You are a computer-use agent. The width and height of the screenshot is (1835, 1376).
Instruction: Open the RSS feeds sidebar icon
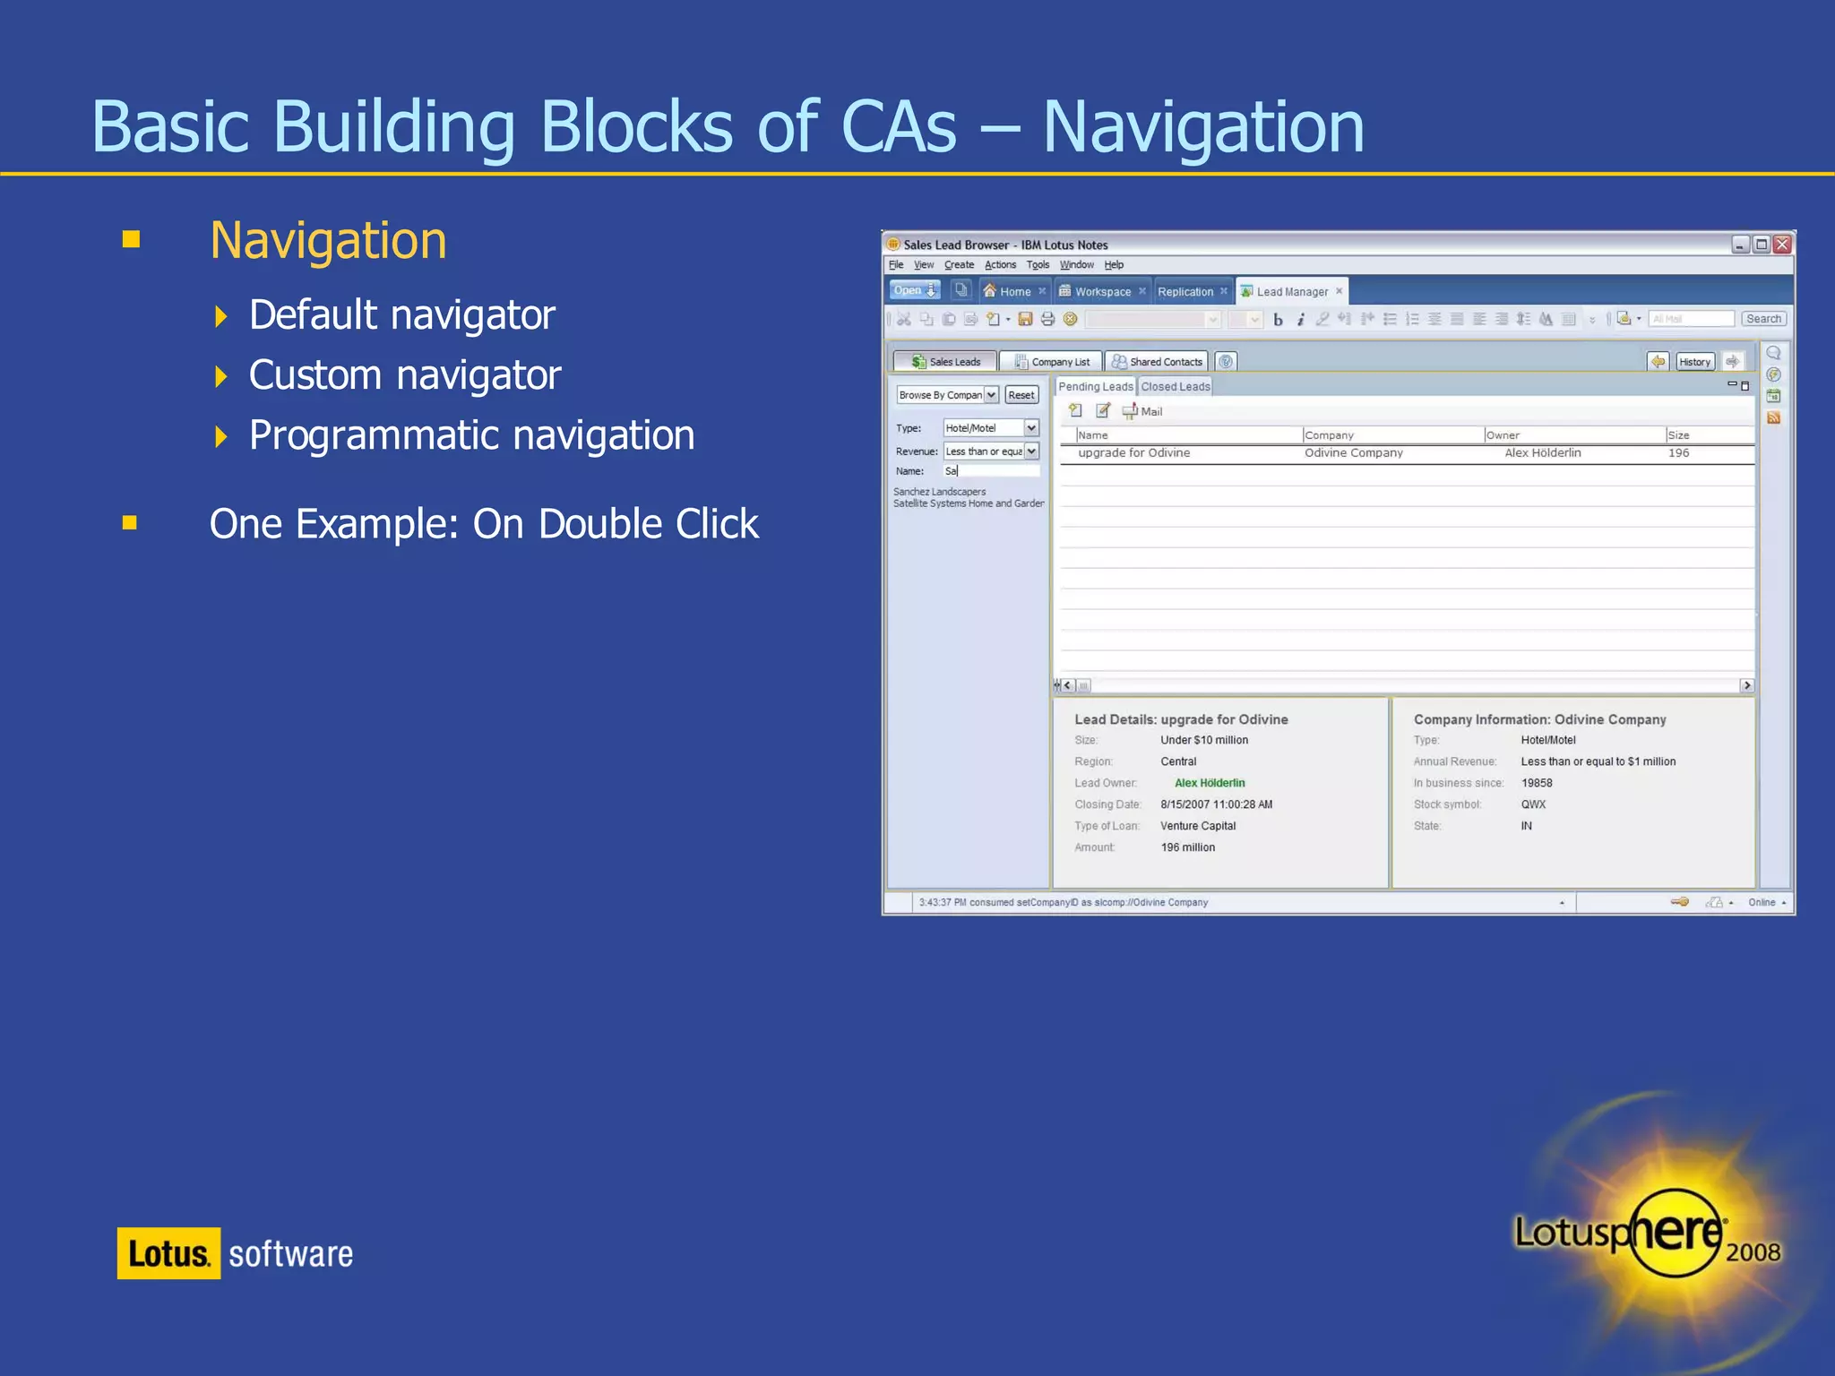pyautogui.click(x=1773, y=417)
